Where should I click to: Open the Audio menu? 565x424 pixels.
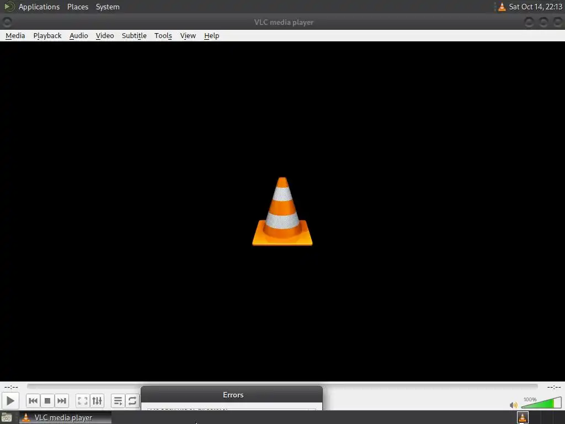(78, 36)
